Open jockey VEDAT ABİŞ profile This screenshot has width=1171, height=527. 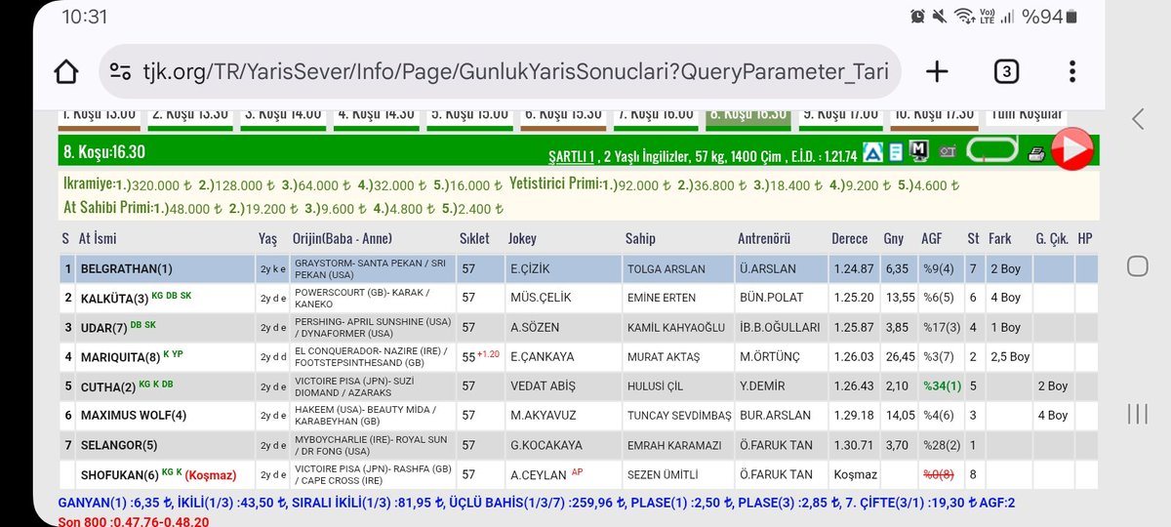pyautogui.click(x=542, y=386)
